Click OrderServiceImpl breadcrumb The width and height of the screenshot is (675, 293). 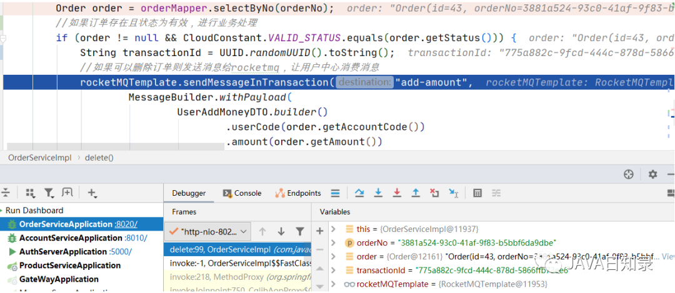pyautogui.click(x=39, y=157)
